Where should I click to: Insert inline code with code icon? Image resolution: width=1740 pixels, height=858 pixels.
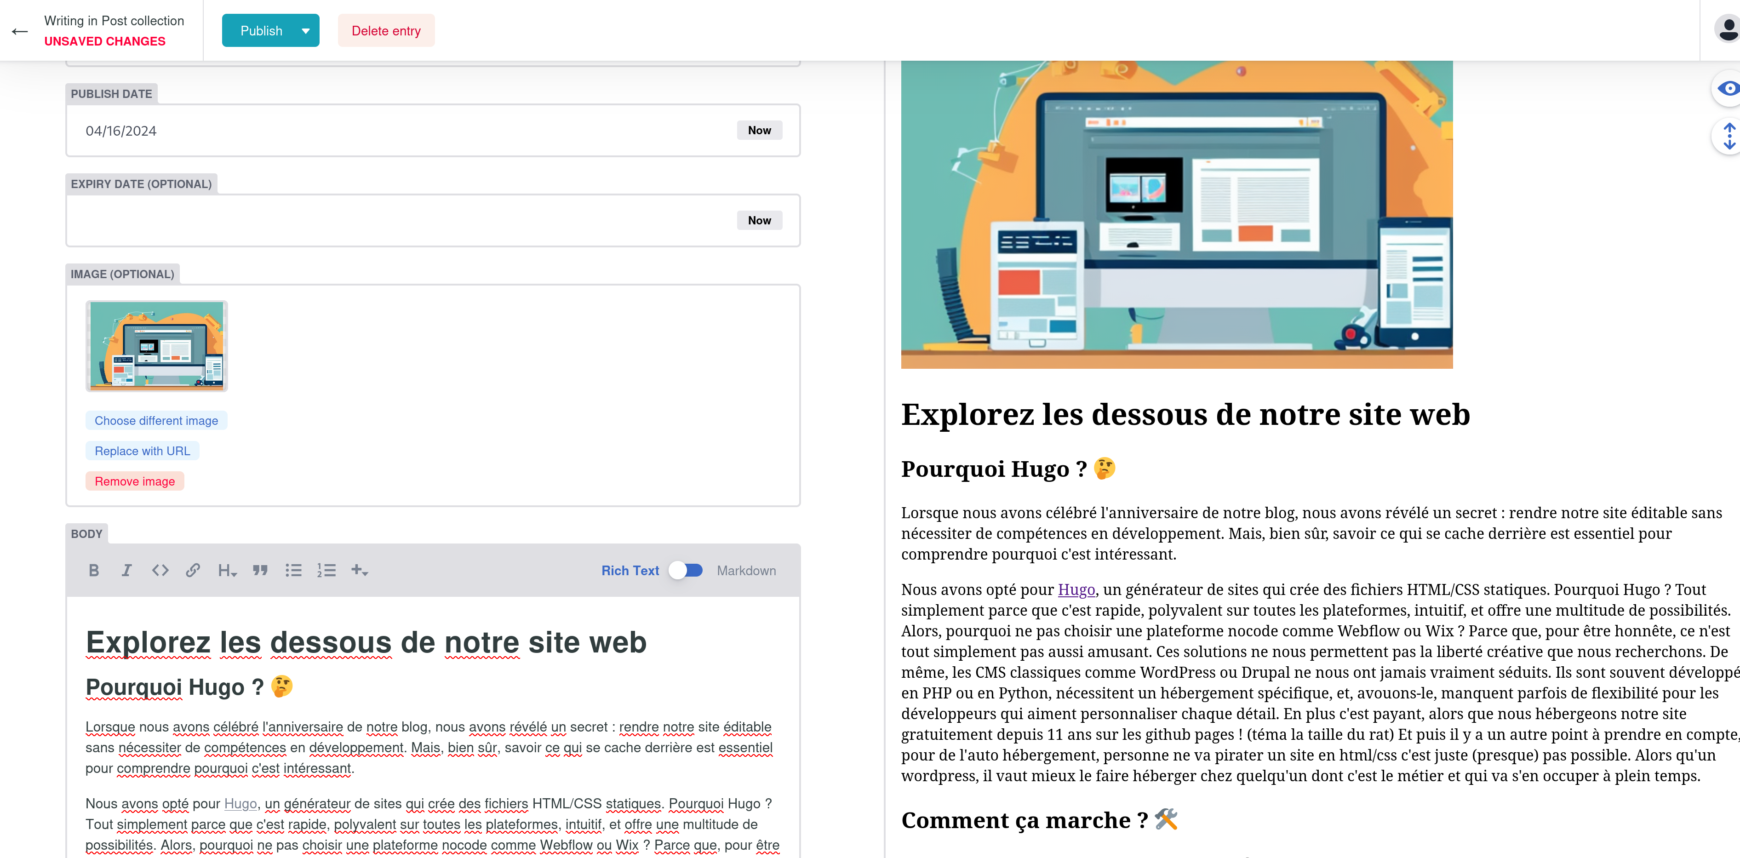pyautogui.click(x=160, y=570)
